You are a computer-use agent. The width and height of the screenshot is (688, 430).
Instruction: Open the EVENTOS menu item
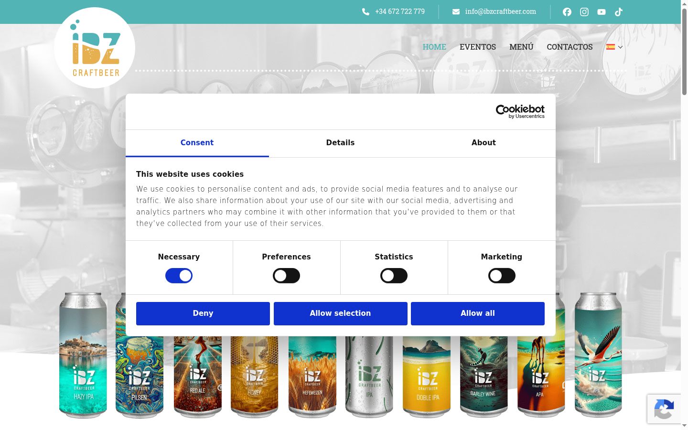(x=478, y=47)
